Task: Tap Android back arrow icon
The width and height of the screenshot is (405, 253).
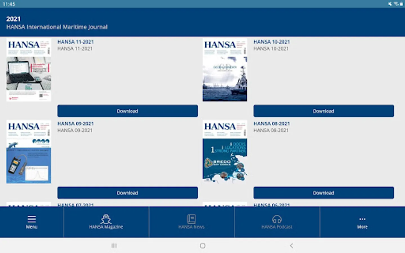Action: pos(291,246)
